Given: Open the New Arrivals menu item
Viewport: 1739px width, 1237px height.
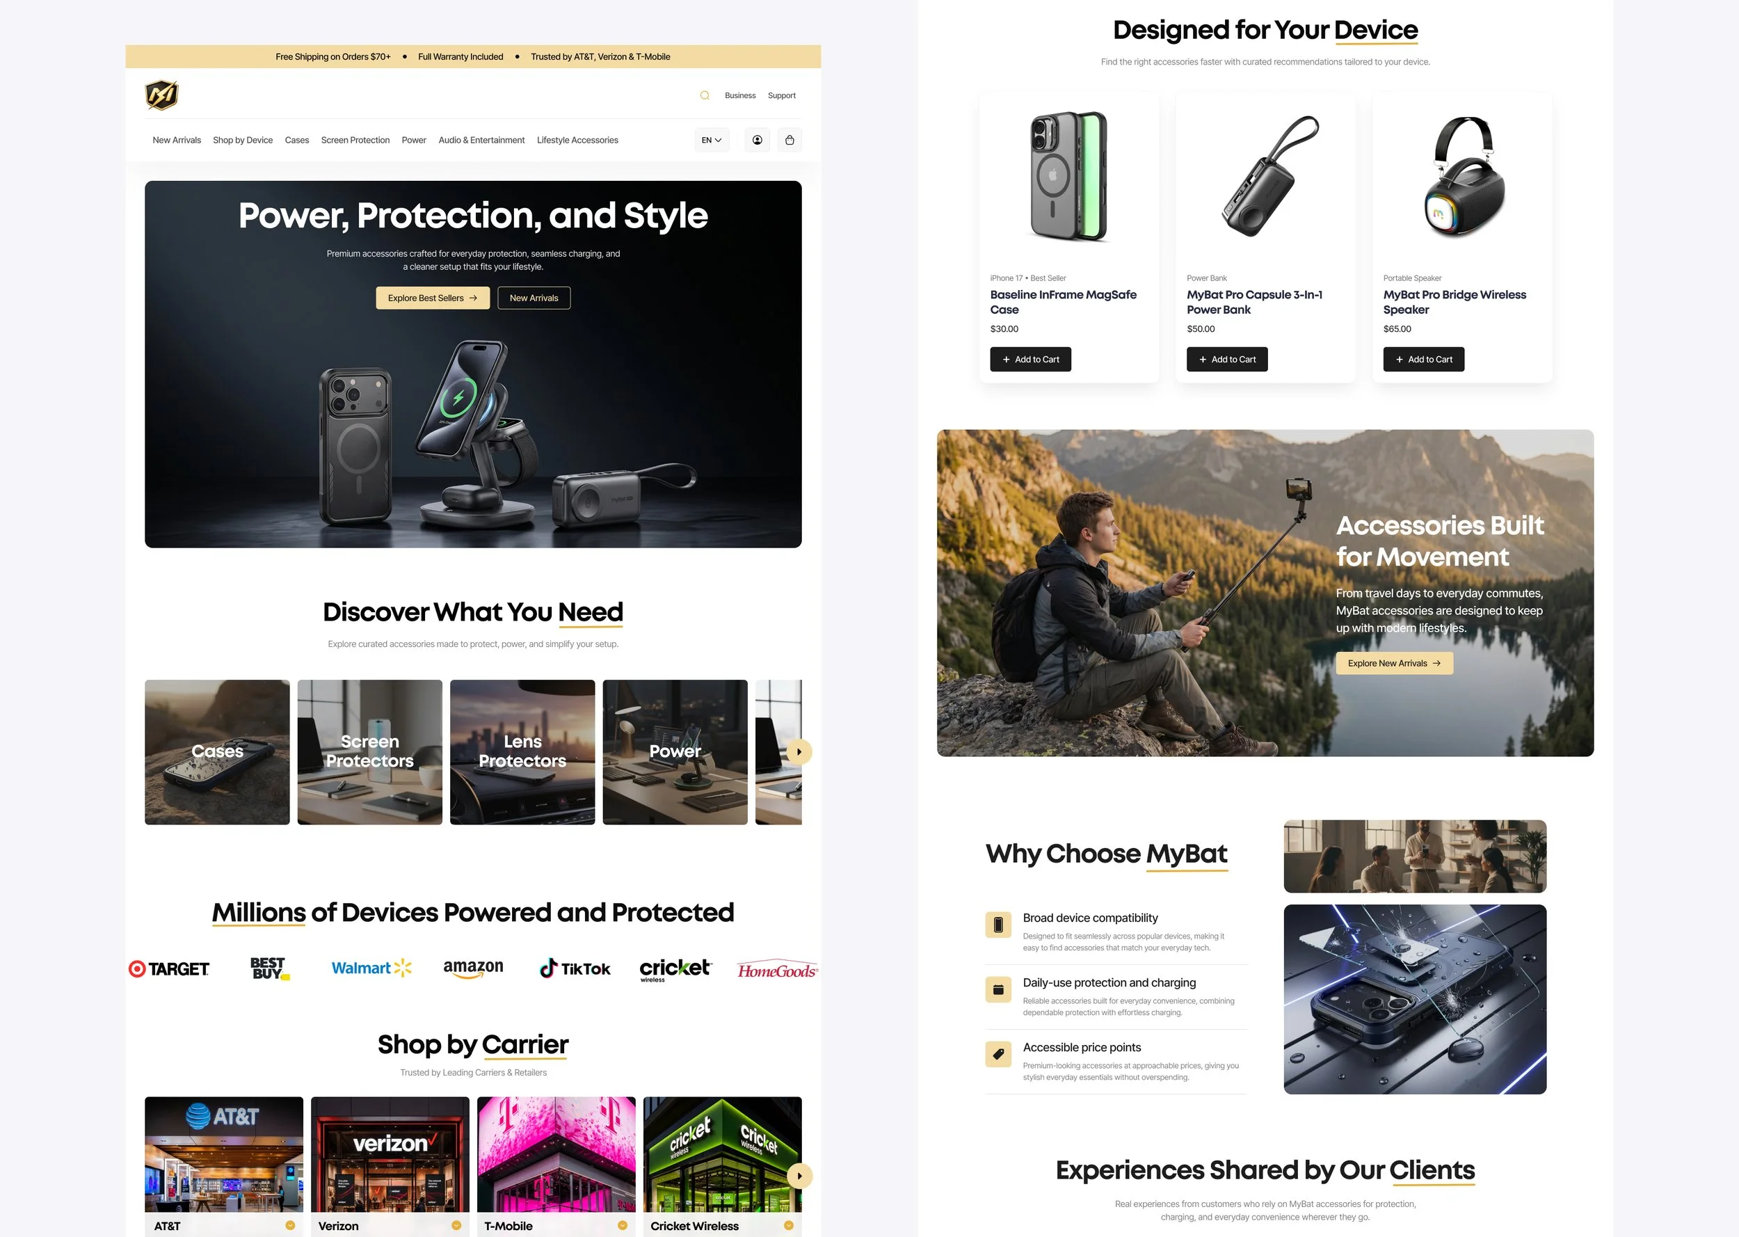Looking at the screenshot, I should (177, 140).
